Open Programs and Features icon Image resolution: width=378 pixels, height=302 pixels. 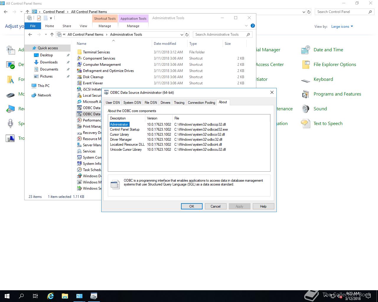(305, 94)
